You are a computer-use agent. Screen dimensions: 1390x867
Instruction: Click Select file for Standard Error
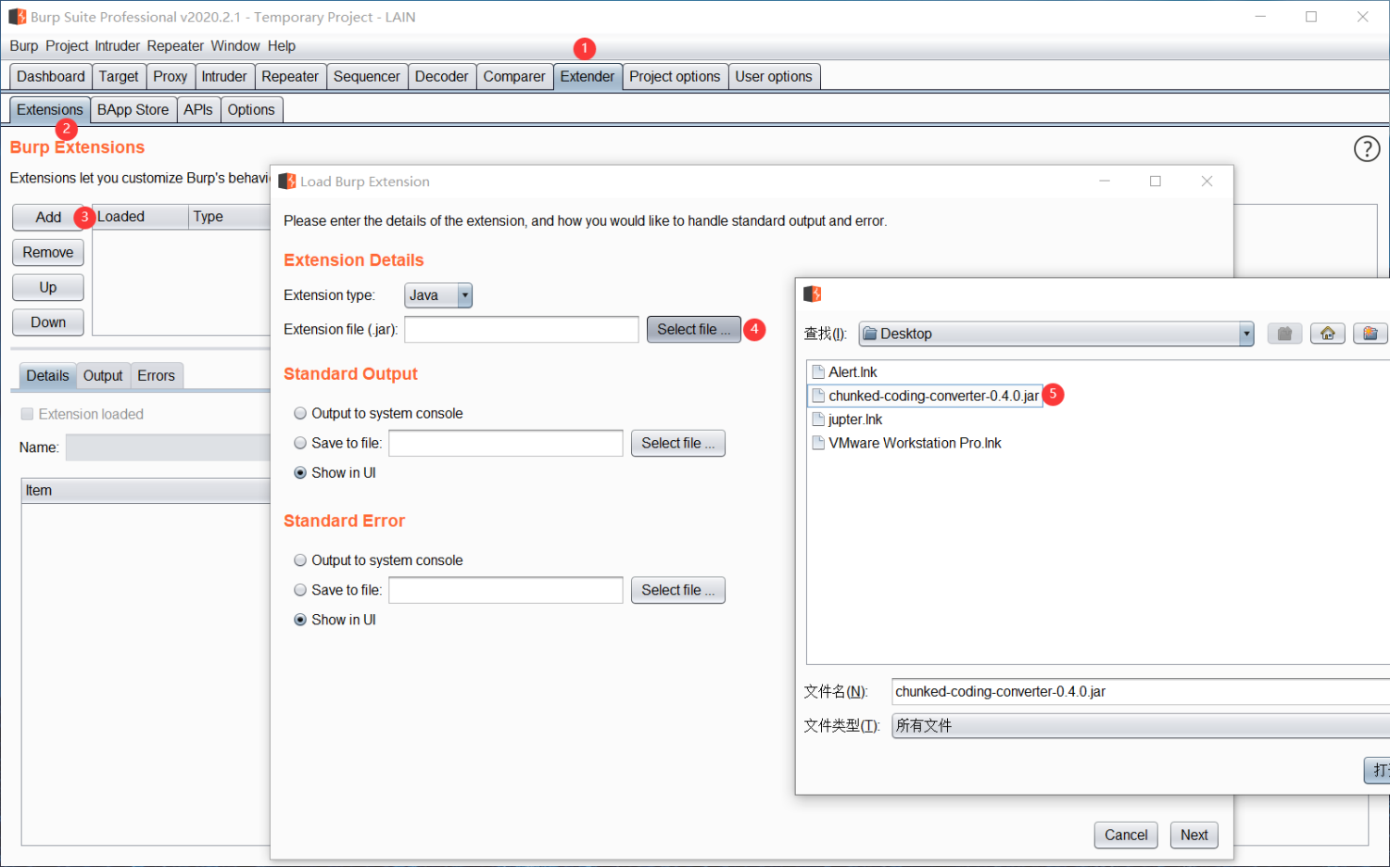click(x=678, y=590)
